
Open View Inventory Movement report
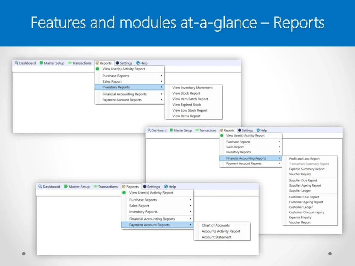click(x=192, y=88)
